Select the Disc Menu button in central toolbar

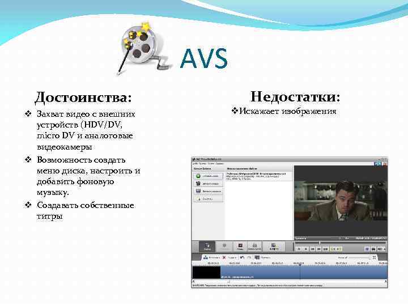pyautogui.click(x=254, y=246)
